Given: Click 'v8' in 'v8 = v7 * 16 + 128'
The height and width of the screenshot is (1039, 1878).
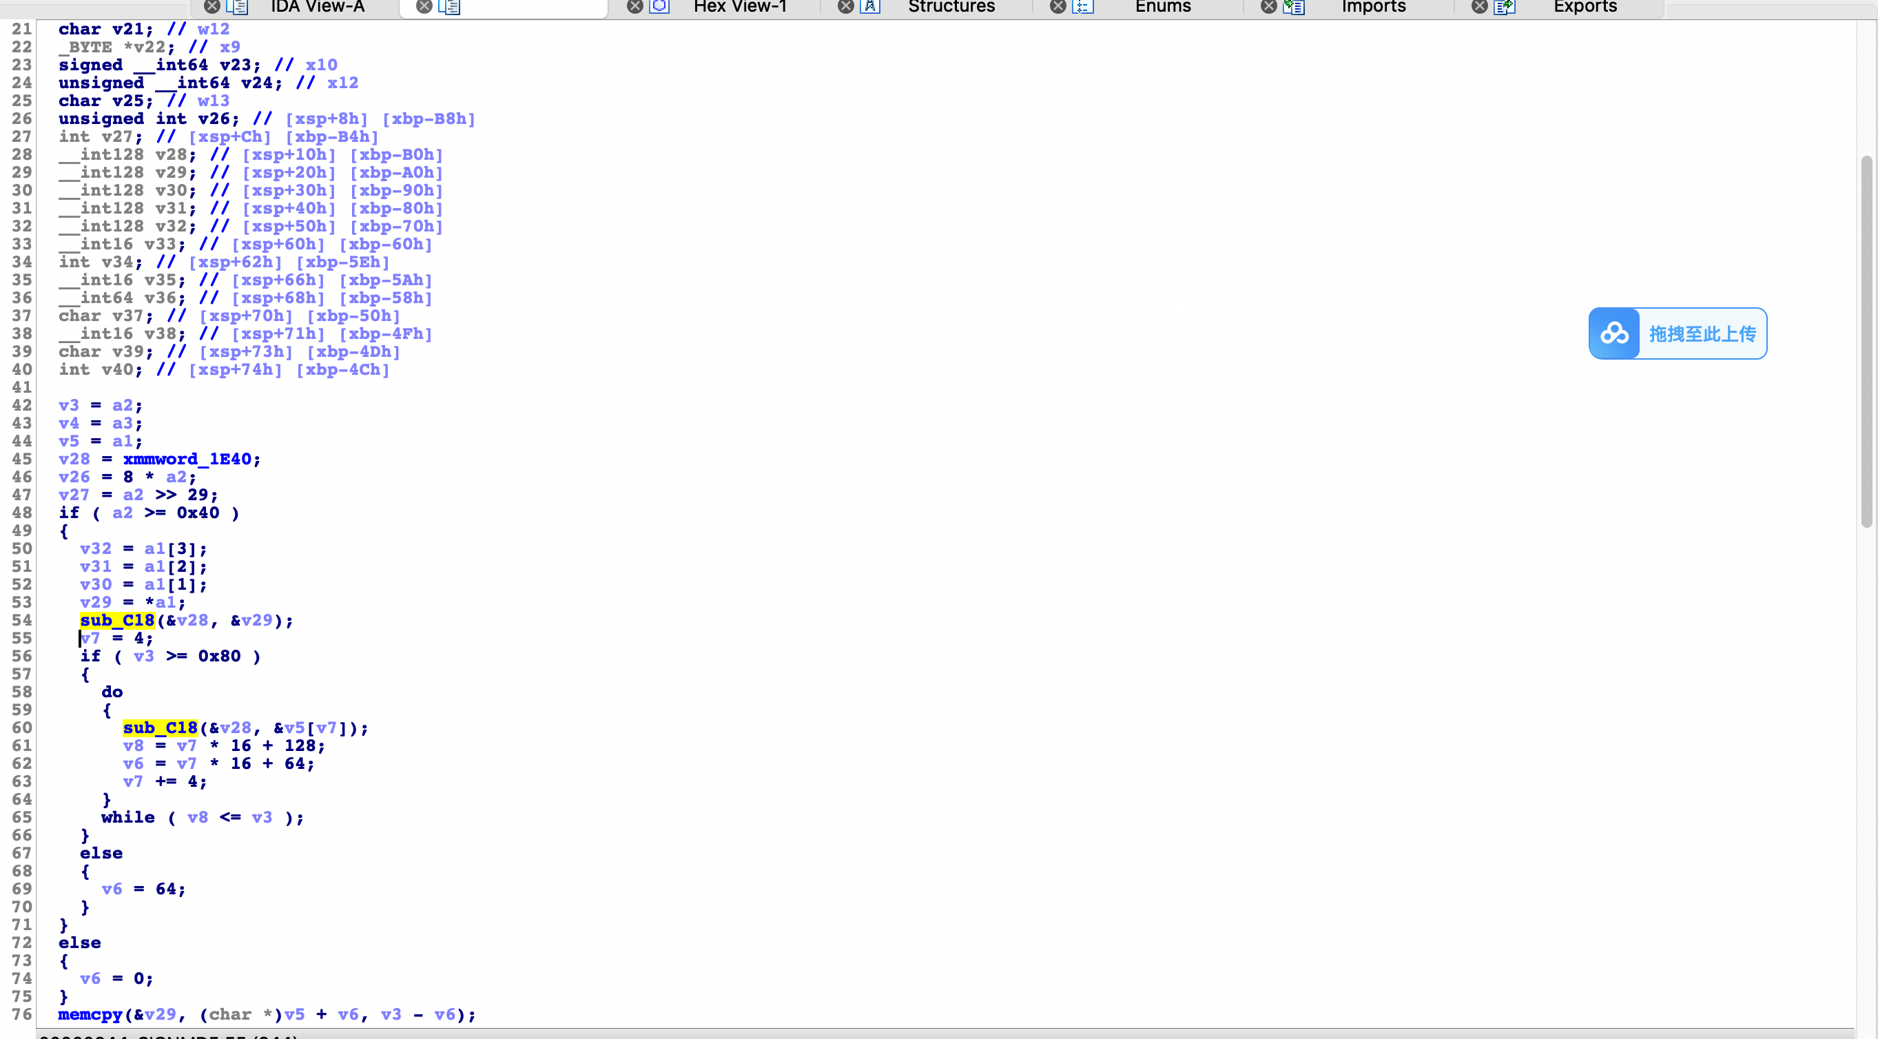Looking at the screenshot, I should click(134, 745).
